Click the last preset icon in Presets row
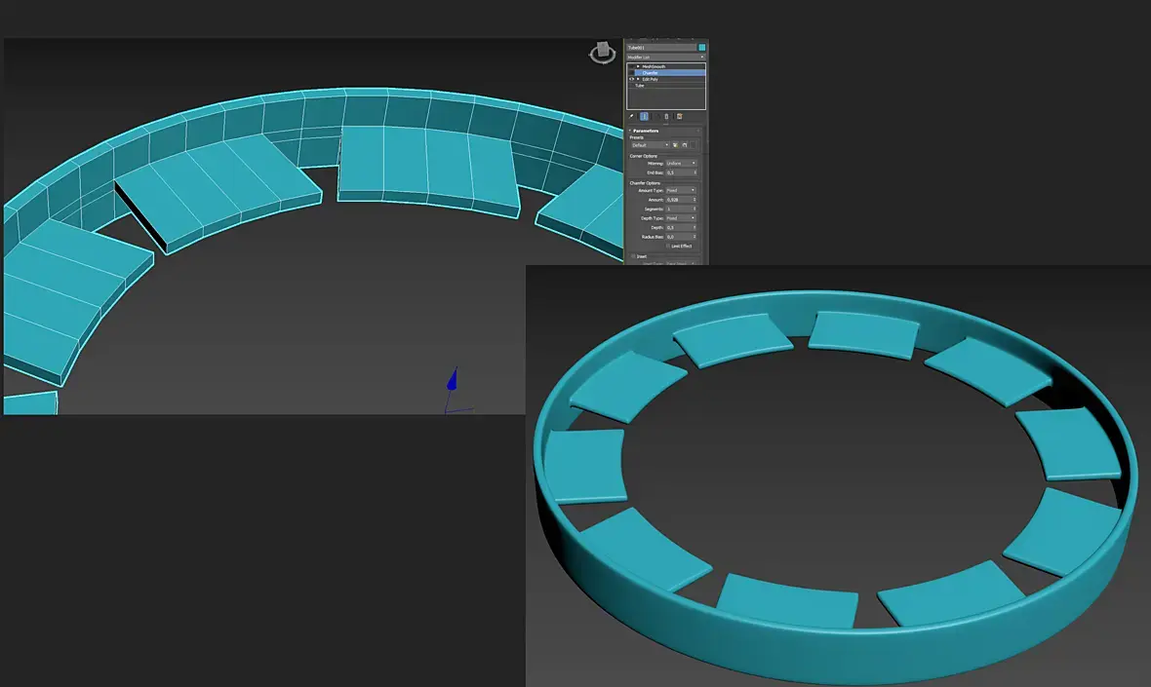The height and width of the screenshot is (687, 1151). coord(693,145)
